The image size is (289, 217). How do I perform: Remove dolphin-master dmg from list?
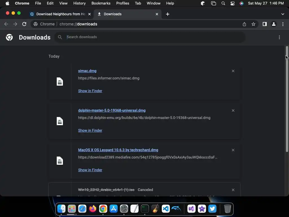pos(233,110)
